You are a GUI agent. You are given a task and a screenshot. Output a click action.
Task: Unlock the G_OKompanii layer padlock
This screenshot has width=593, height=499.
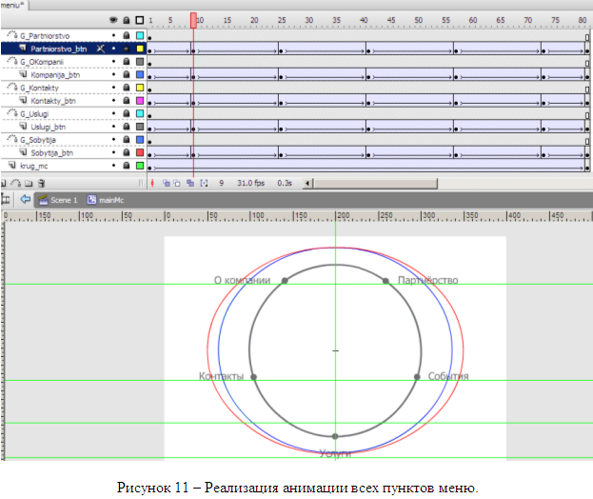[127, 61]
